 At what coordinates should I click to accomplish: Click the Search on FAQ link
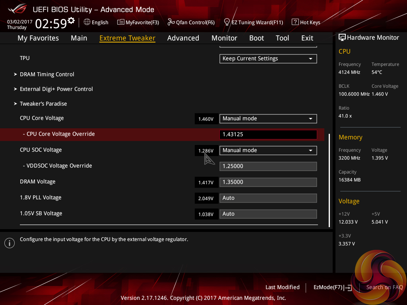384,288
